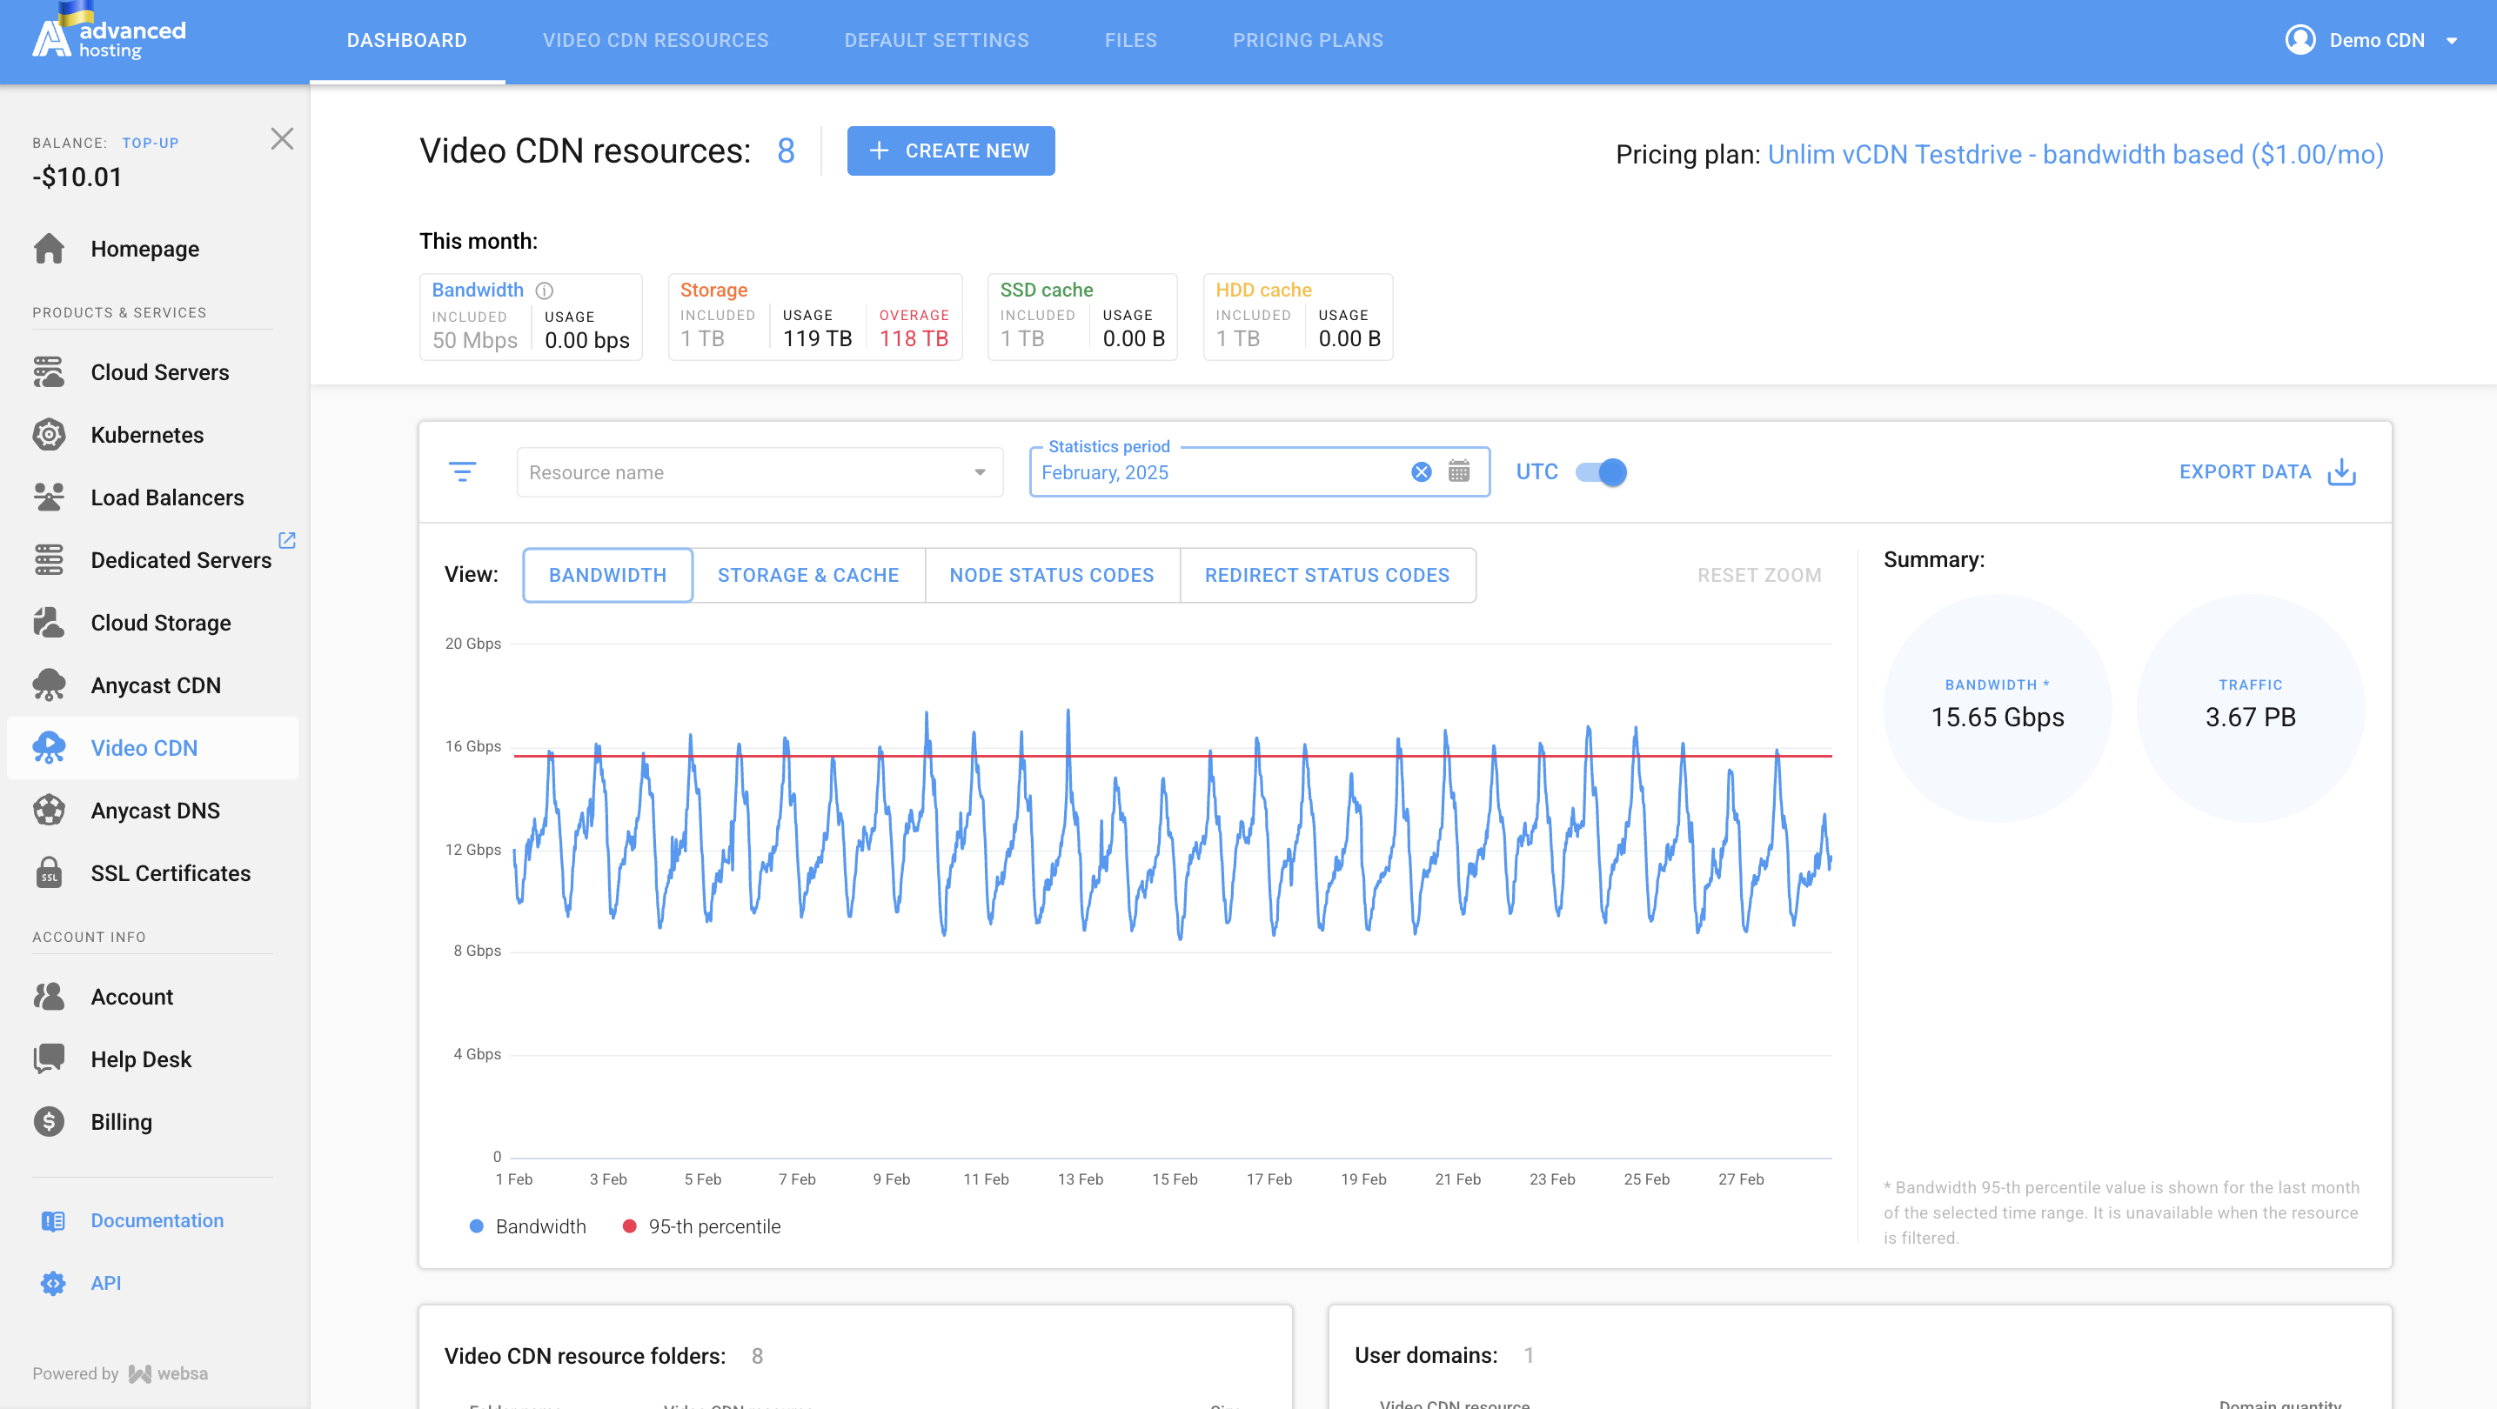Open the filter lines icon
The image size is (2497, 1409).
coord(462,472)
